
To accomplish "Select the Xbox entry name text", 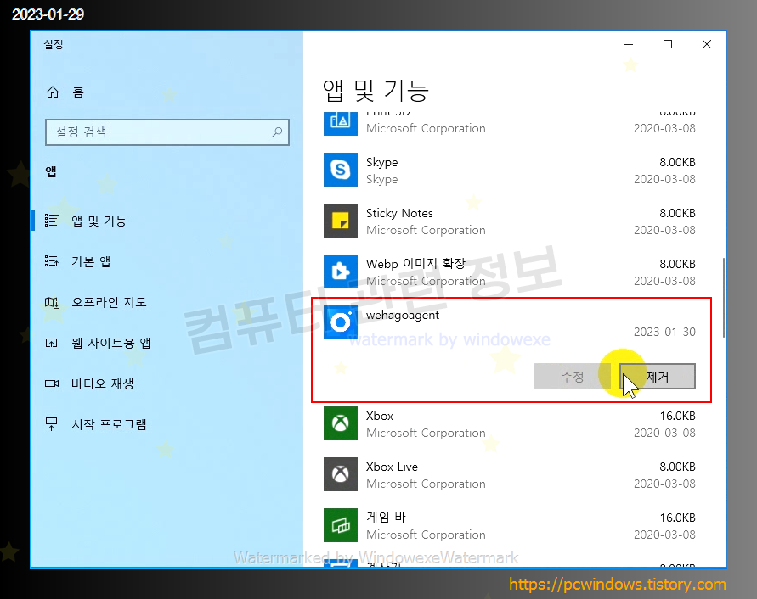I will (x=380, y=416).
